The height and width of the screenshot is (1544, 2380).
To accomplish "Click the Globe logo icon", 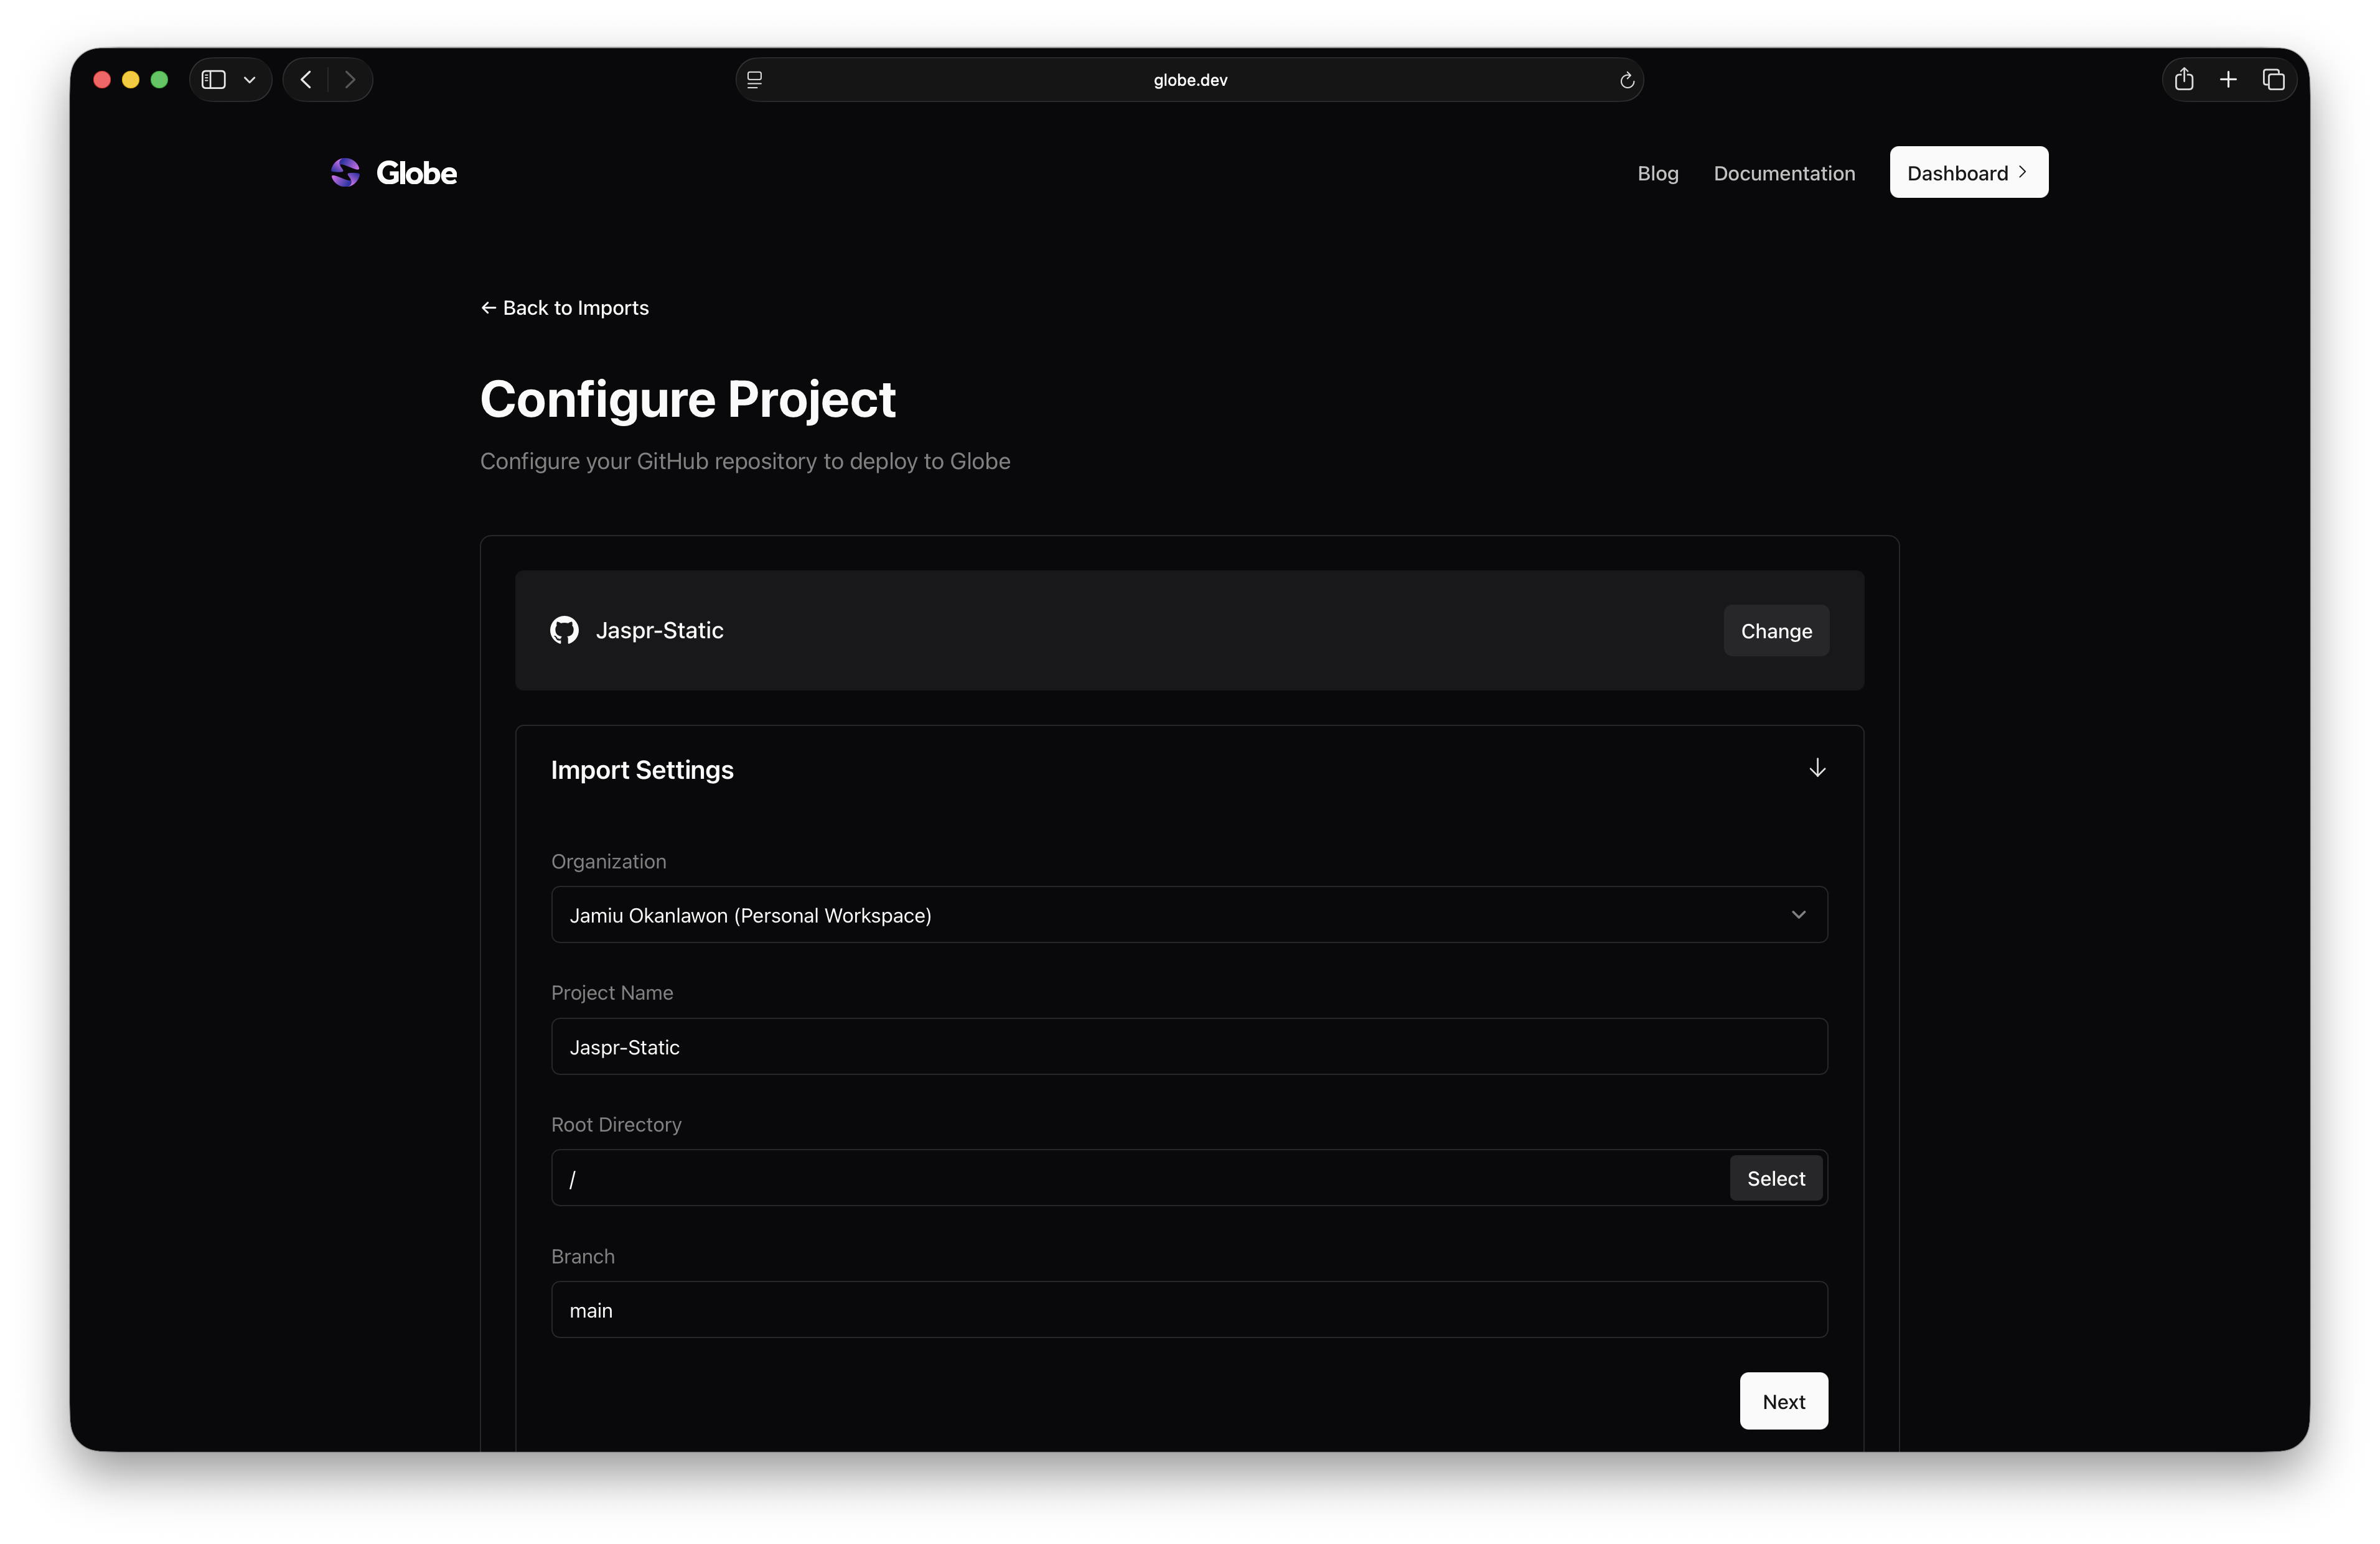I will click(345, 173).
